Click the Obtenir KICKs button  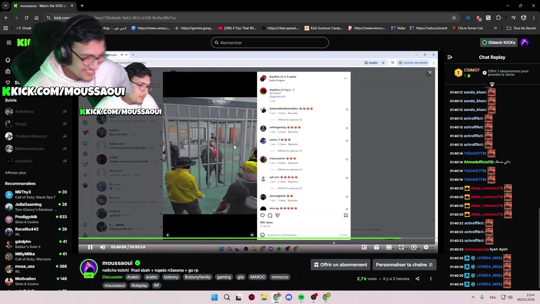tap(499, 43)
